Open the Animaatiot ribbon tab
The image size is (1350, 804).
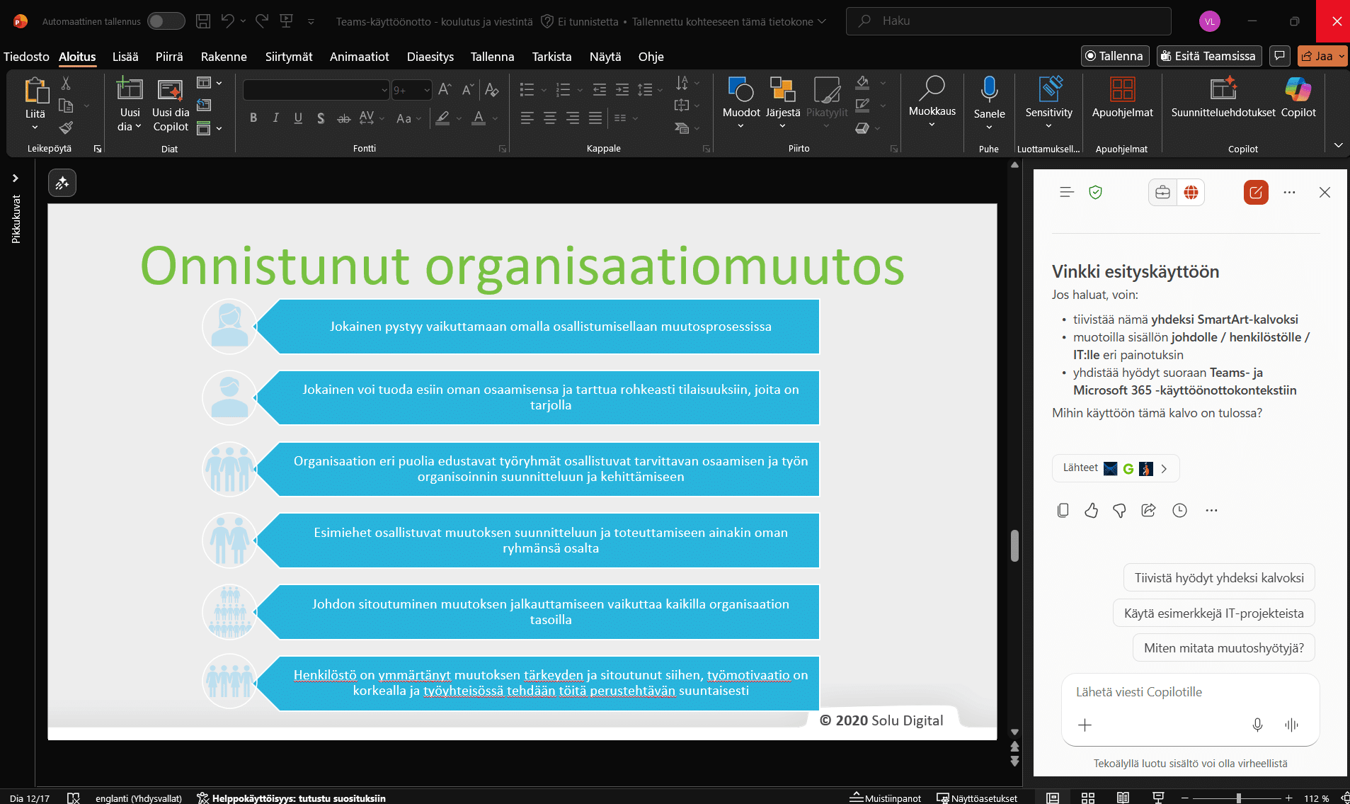tap(359, 57)
